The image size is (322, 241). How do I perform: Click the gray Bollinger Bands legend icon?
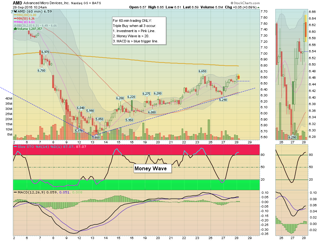(x=15, y=26)
